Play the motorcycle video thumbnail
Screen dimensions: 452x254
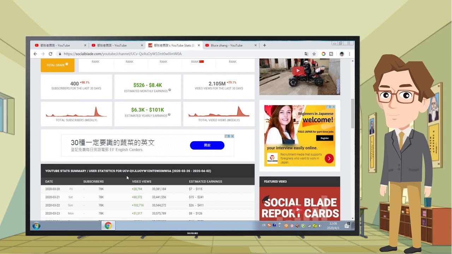[x=298, y=71]
